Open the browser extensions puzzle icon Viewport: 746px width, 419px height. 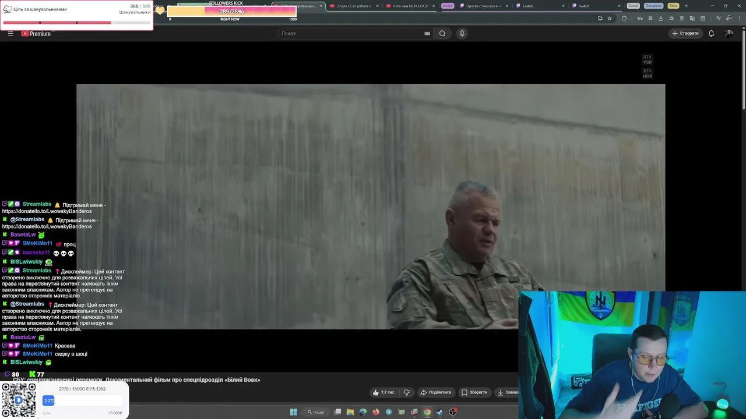point(624,19)
